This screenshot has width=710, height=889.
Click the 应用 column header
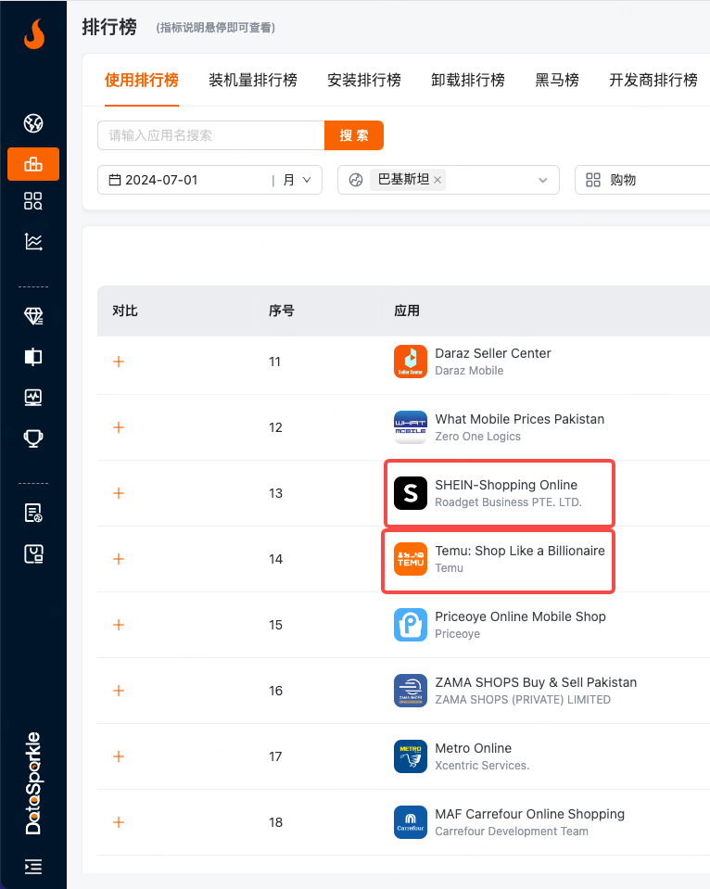(x=407, y=311)
